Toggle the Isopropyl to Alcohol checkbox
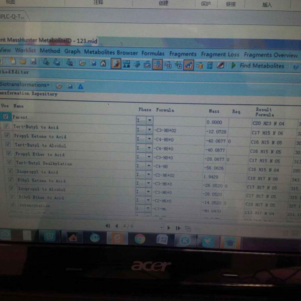Image resolution: width=301 pixels, height=301 pixels. [x=12, y=188]
